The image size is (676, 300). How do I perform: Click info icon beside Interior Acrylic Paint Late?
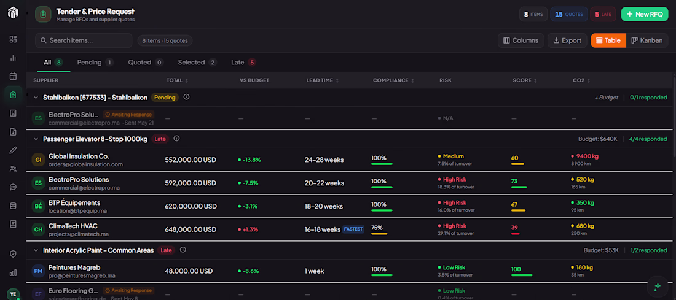tap(183, 250)
